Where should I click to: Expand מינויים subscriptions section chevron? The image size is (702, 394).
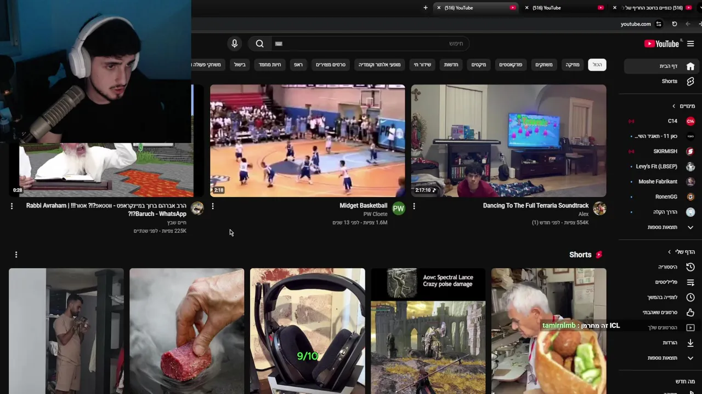tap(674, 106)
